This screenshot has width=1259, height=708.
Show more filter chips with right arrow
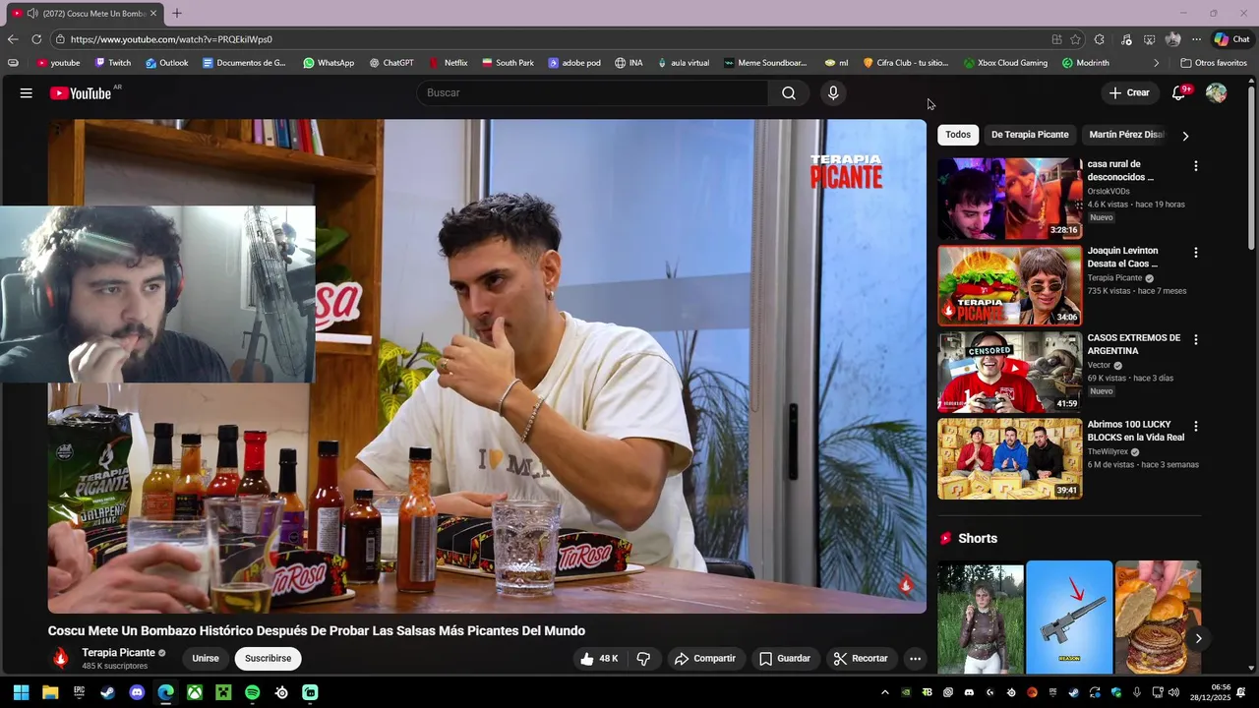[1185, 136]
